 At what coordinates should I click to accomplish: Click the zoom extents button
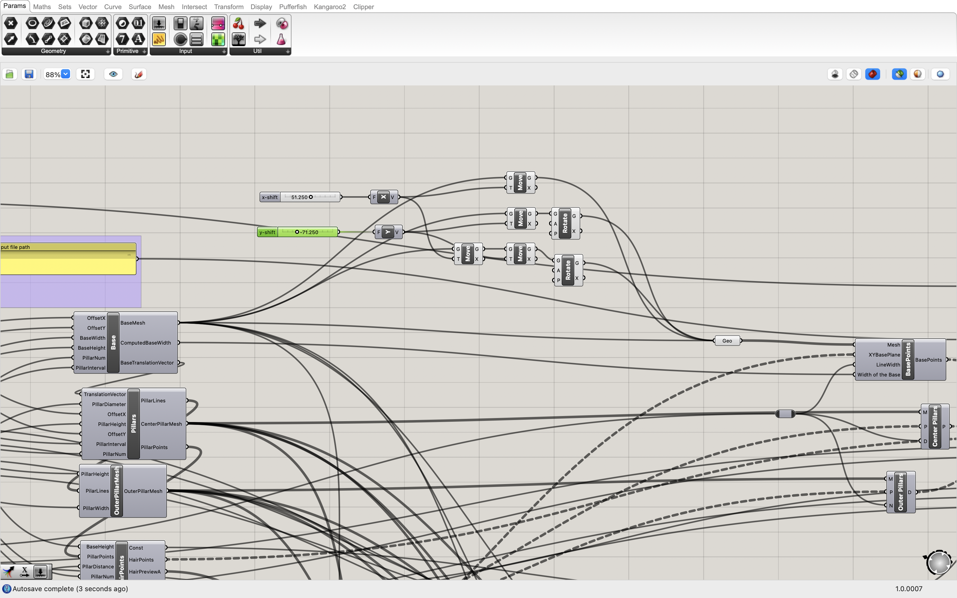(x=85, y=74)
